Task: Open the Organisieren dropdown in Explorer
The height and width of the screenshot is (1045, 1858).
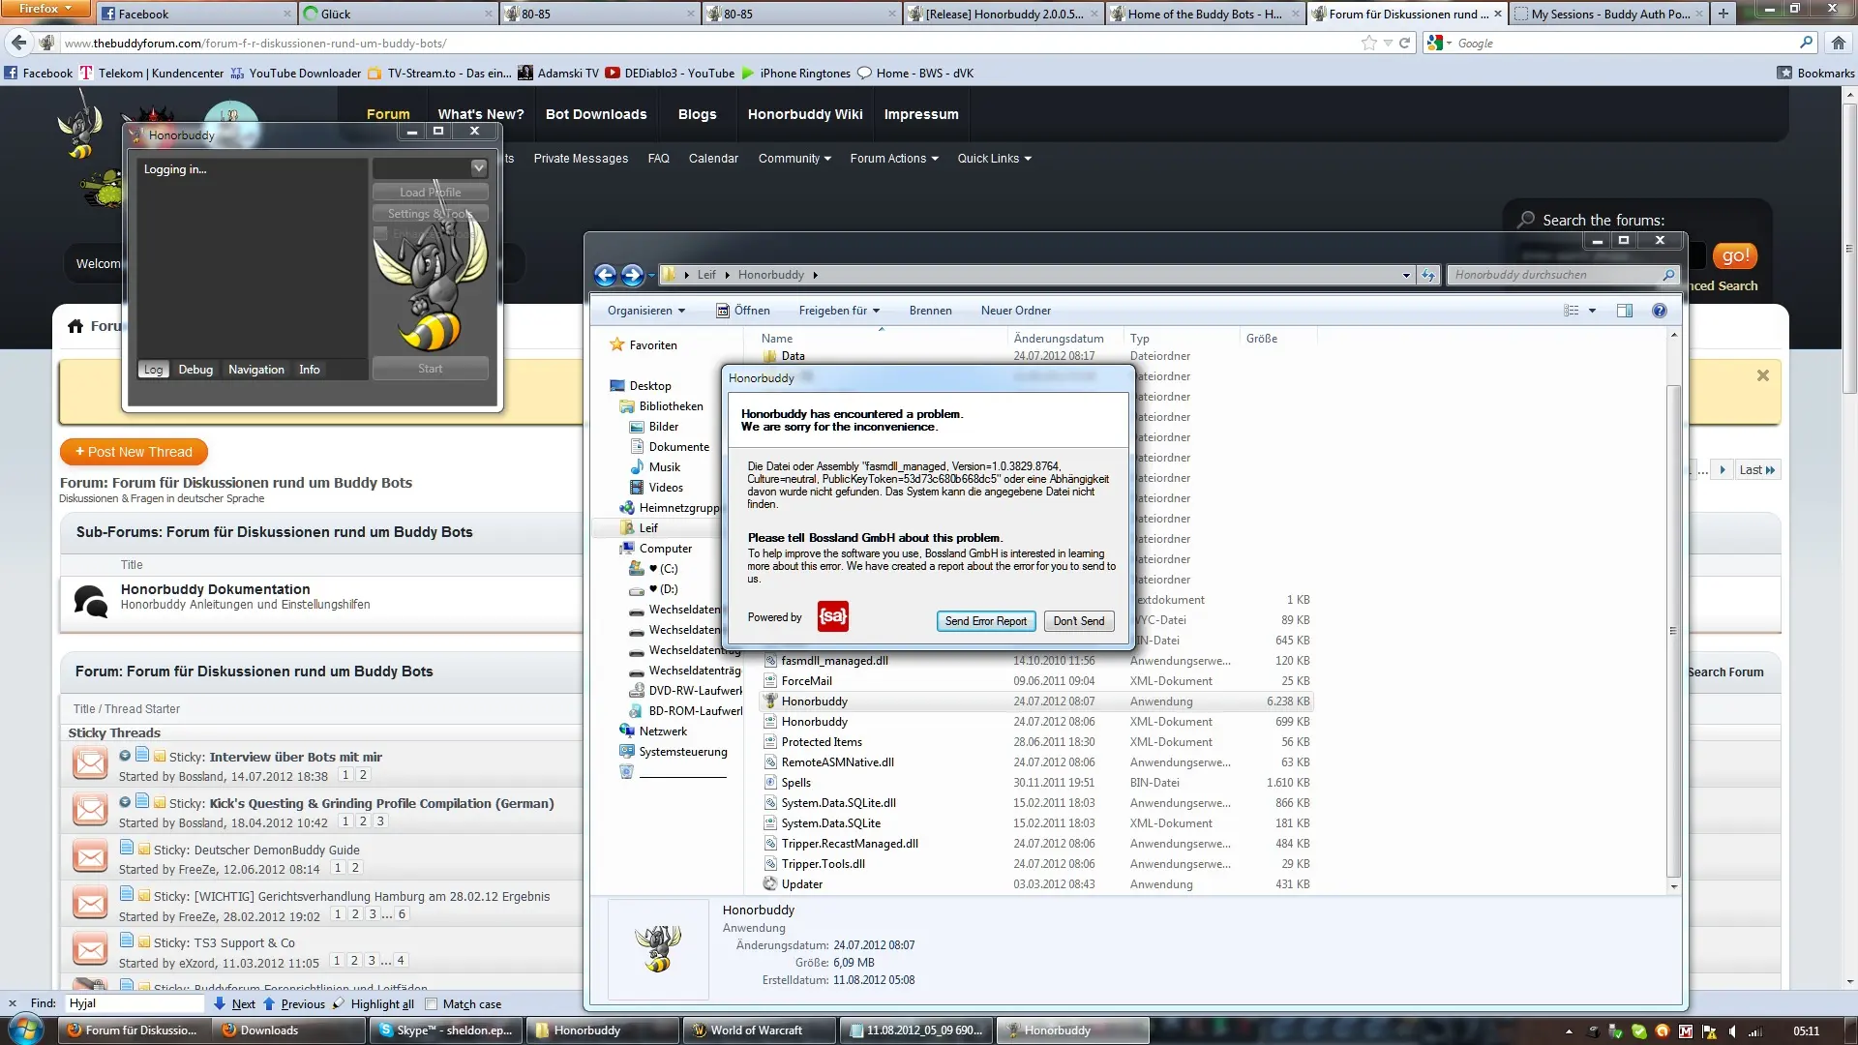Action: pyautogui.click(x=646, y=311)
